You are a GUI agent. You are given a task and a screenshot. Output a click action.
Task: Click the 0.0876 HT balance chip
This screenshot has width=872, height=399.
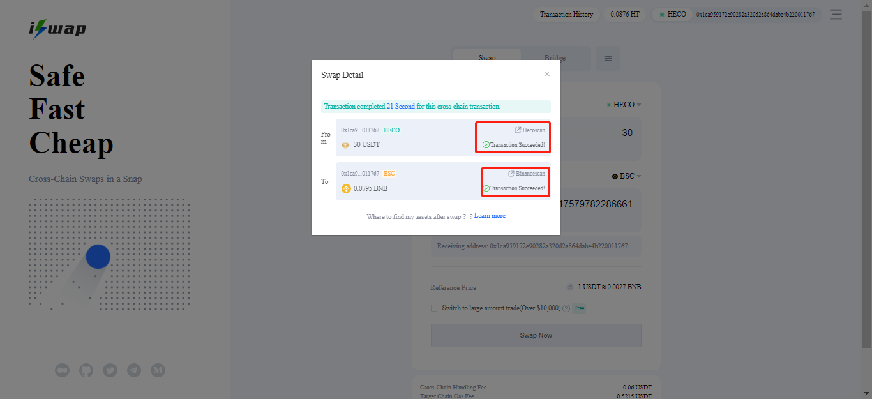tap(624, 14)
